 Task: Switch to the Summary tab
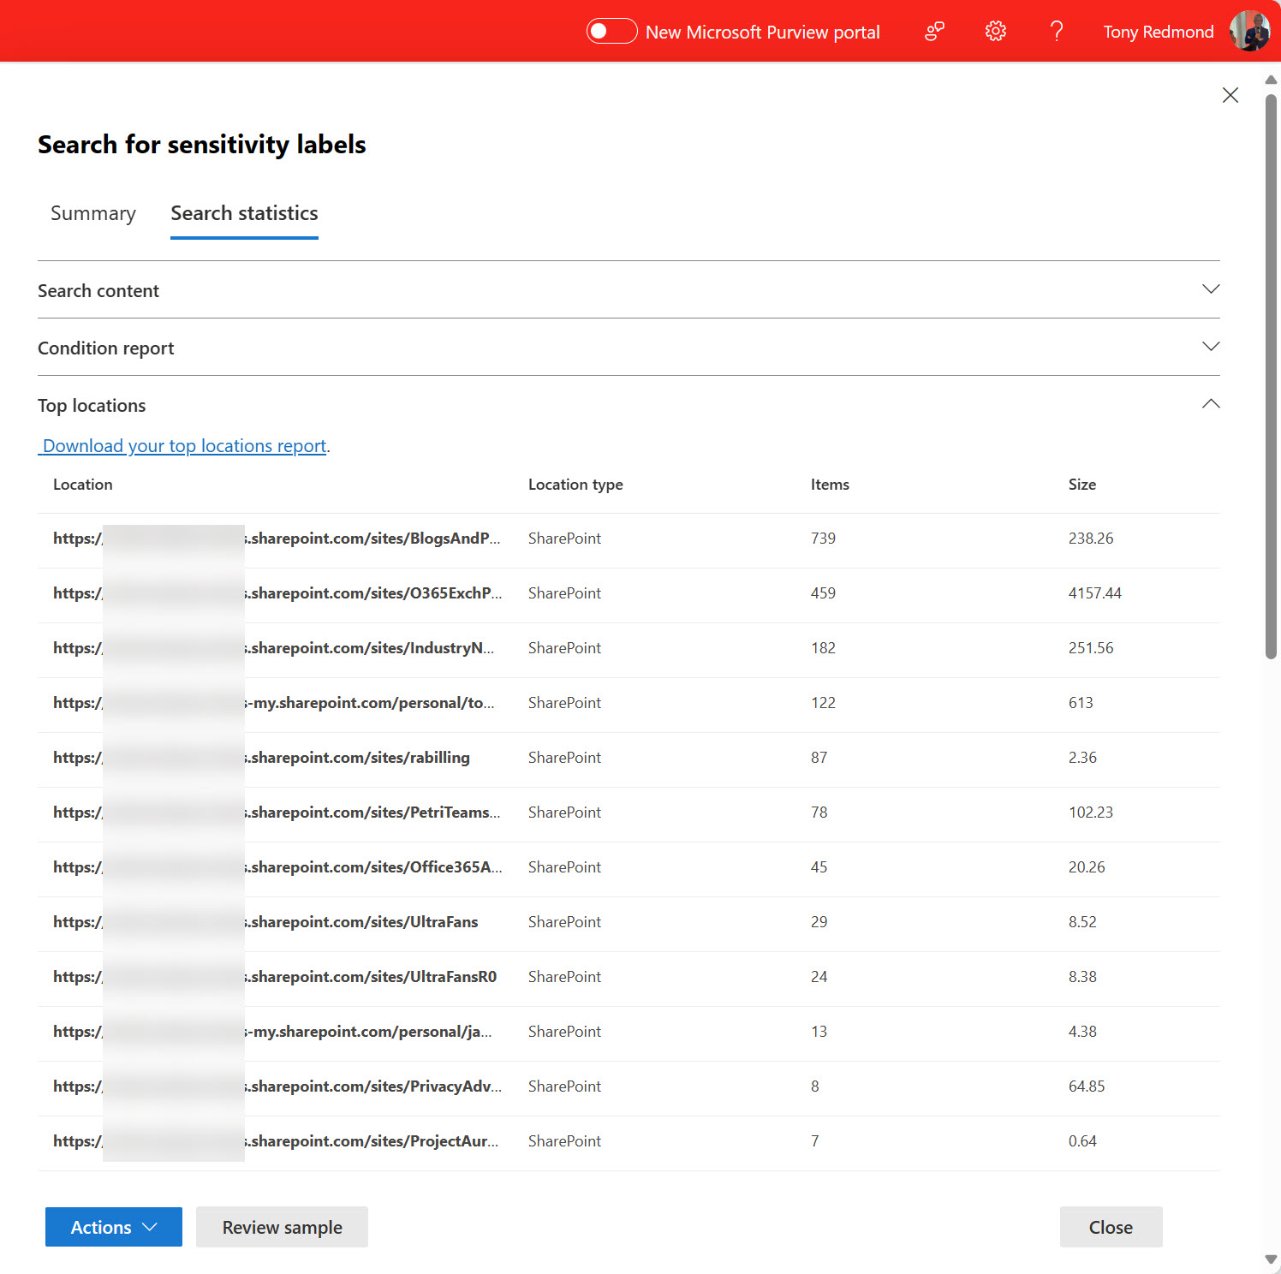[x=93, y=213]
